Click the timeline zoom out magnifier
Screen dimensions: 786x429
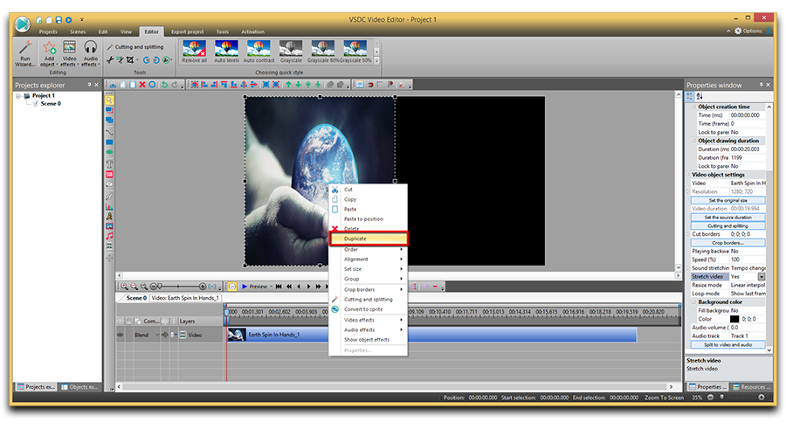pos(134,287)
